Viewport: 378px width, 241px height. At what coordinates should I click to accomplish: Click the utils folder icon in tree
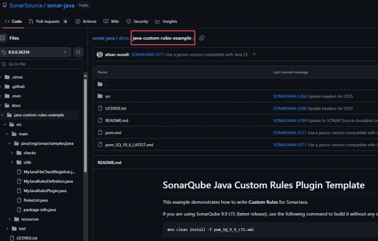pyautogui.click(x=19, y=163)
